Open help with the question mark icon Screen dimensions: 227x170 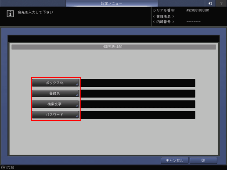[221, 3]
